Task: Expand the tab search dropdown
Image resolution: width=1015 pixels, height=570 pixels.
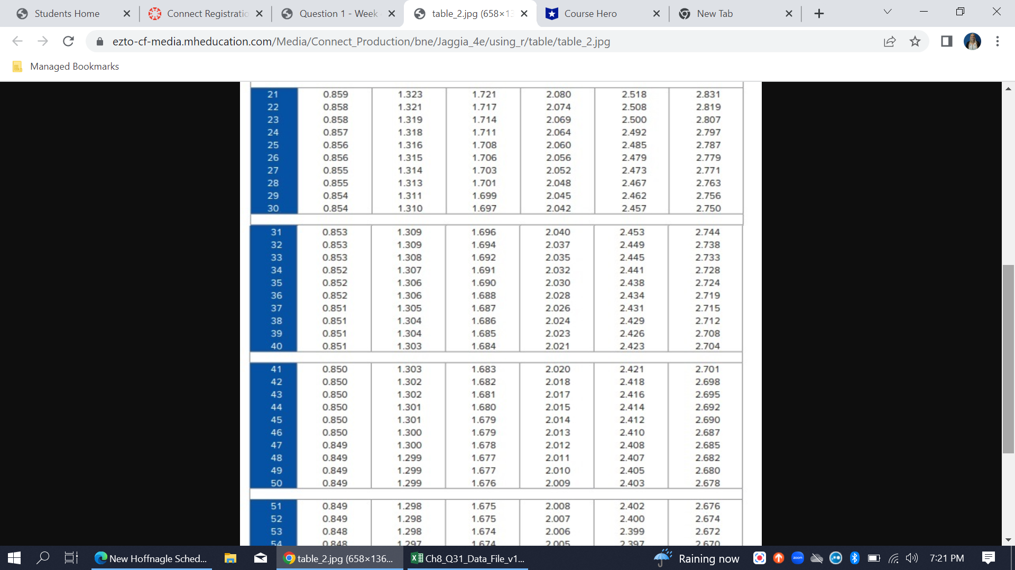Action: click(x=888, y=12)
